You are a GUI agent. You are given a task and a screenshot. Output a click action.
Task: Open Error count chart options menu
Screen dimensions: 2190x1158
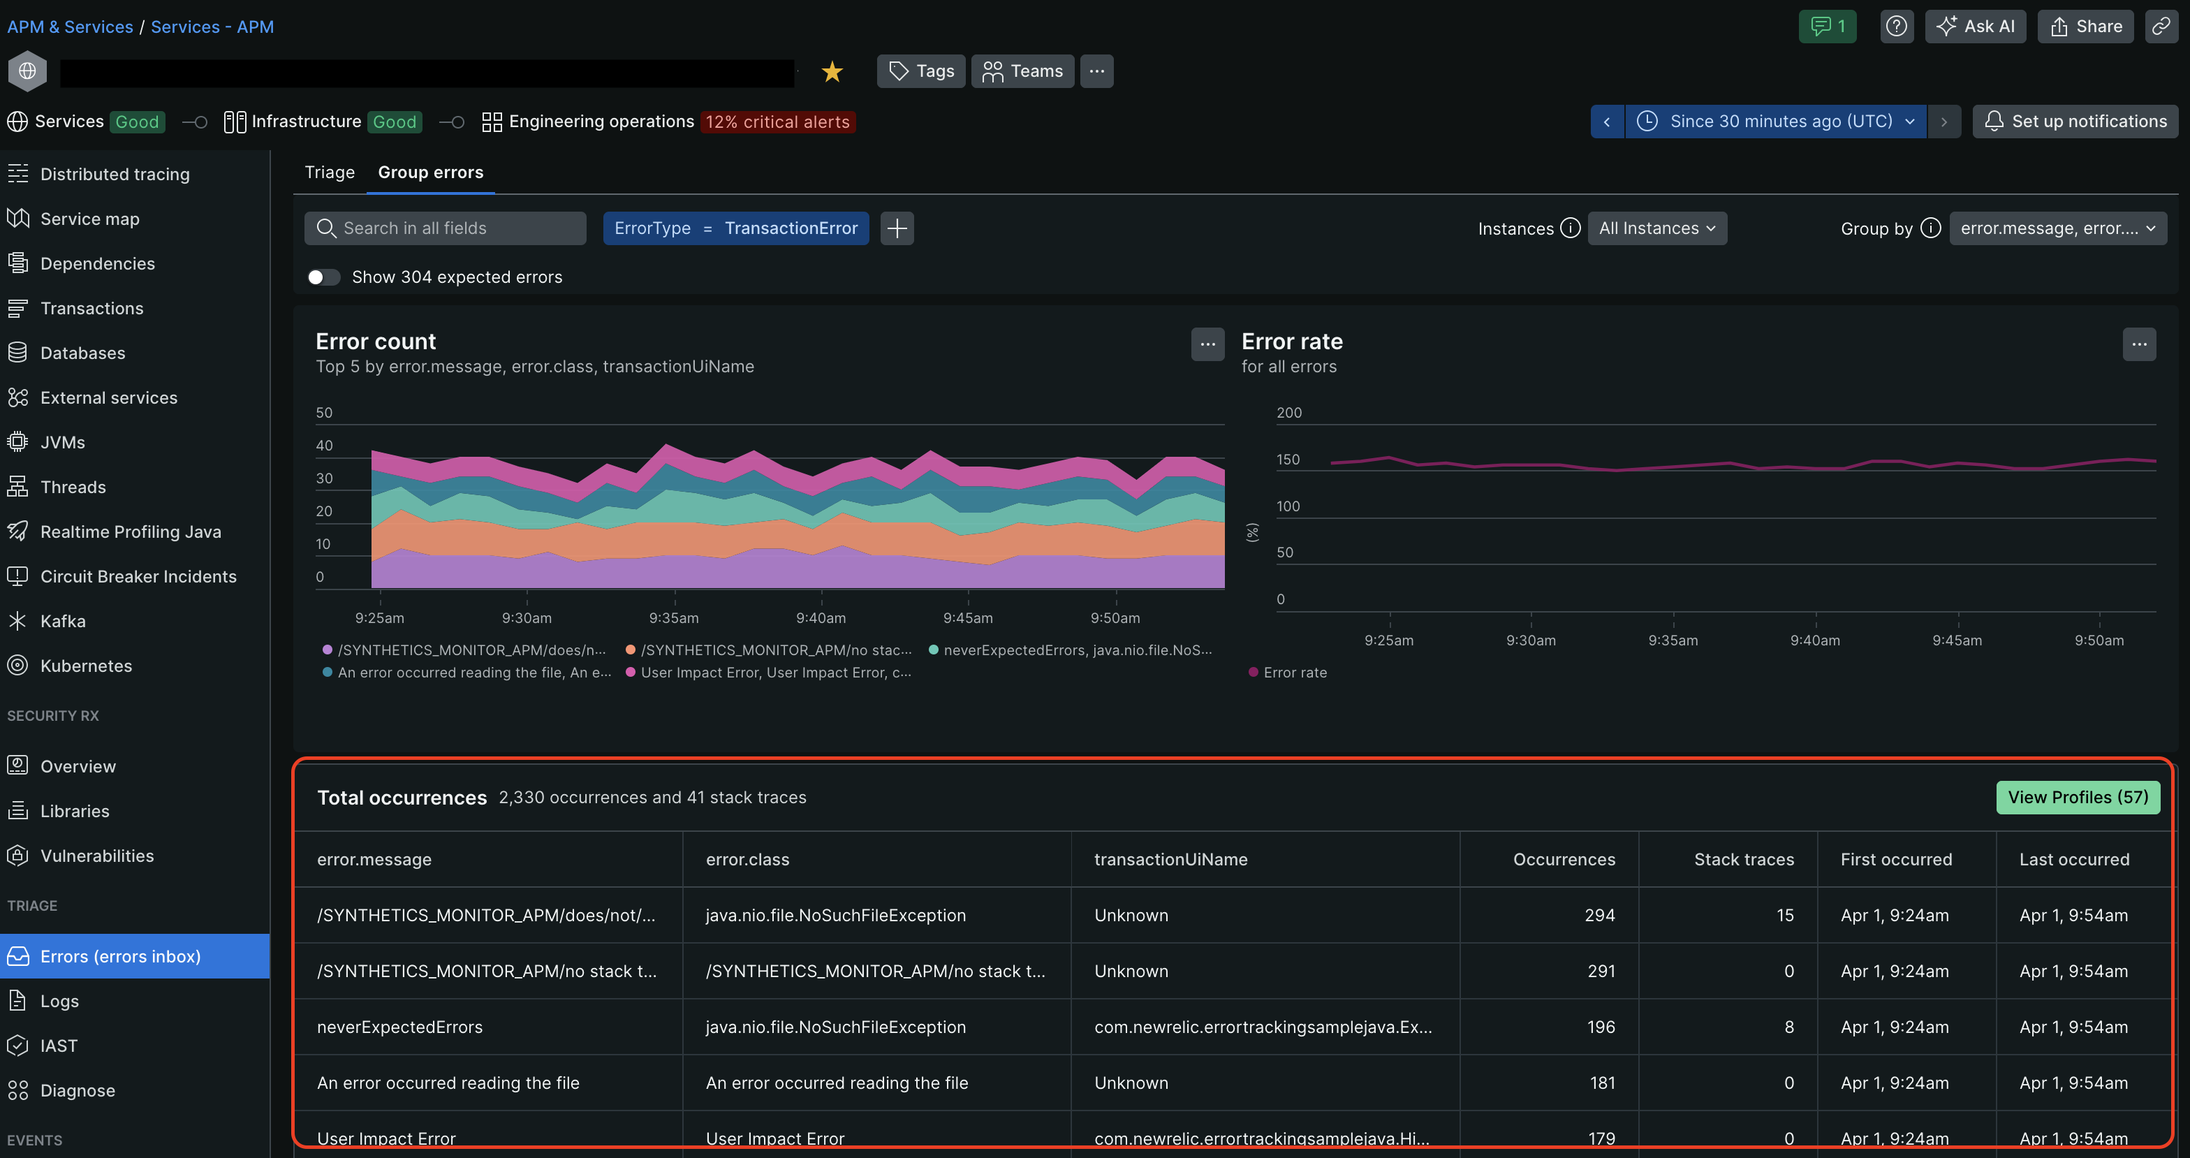pos(1207,344)
